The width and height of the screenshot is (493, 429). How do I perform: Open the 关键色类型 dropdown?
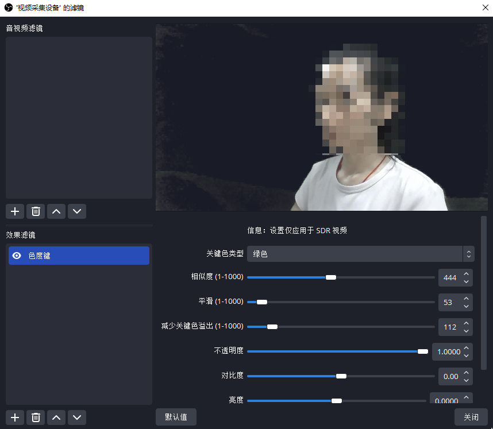click(x=360, y=253)
